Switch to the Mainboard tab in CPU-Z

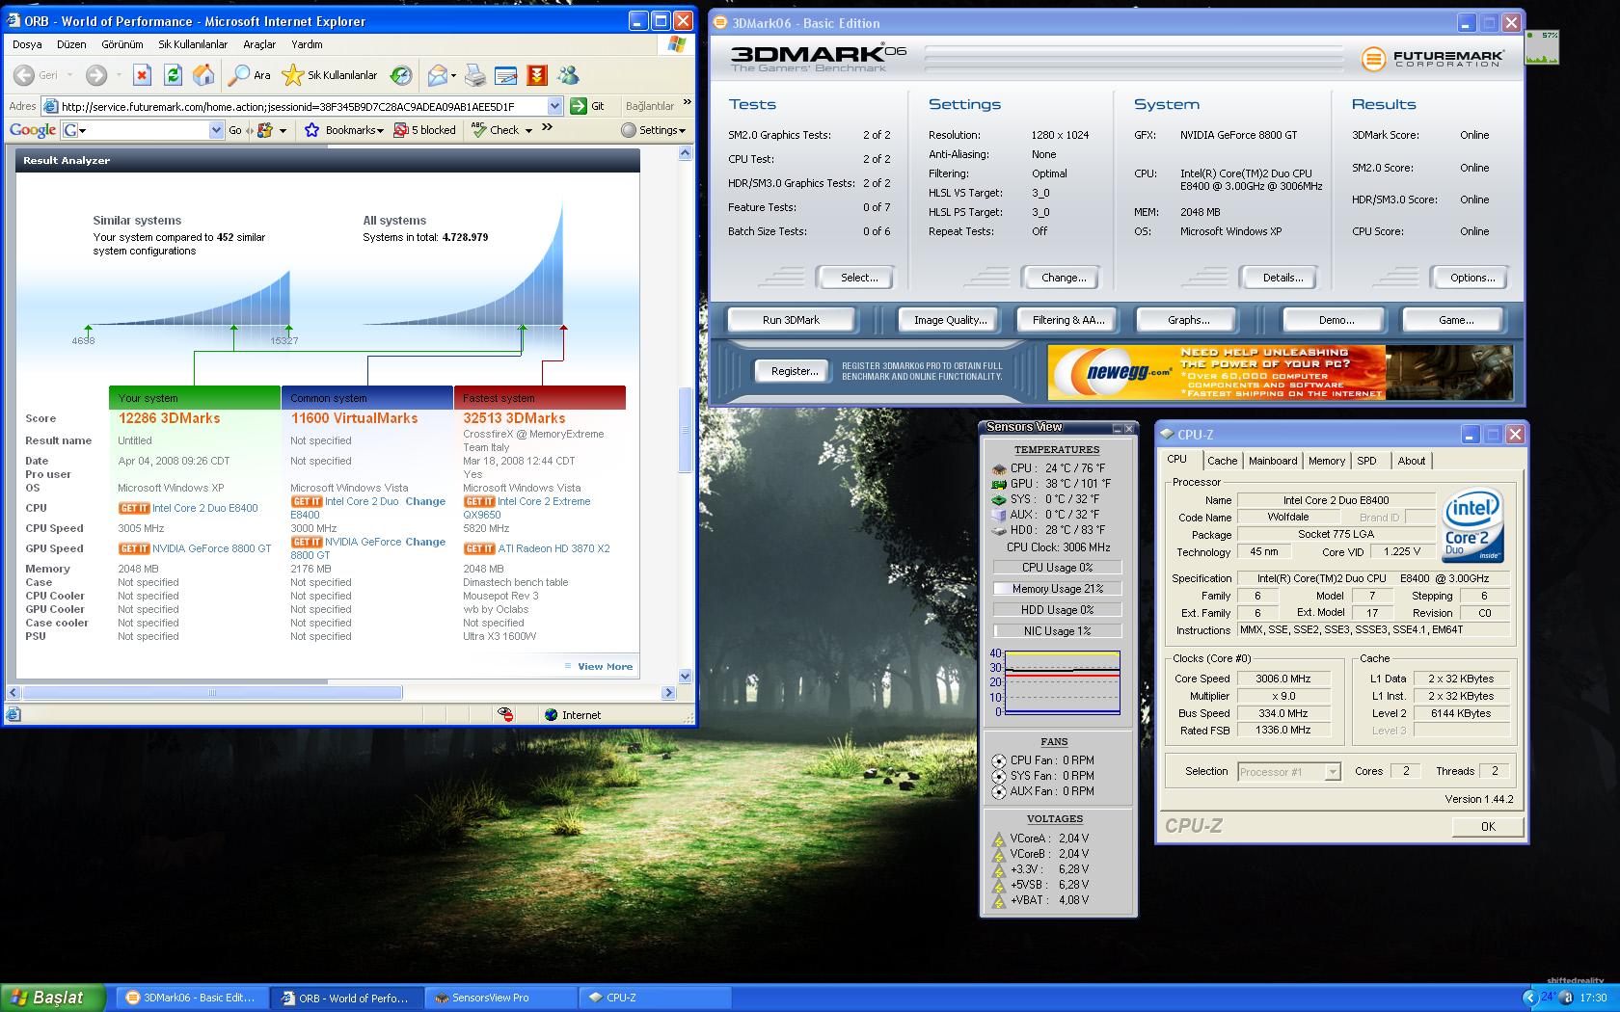(x=1272, y=461)
